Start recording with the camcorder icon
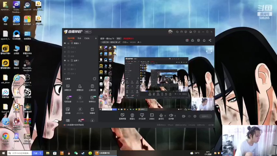Screen dimensions: 277x156 tap(184, 116)
